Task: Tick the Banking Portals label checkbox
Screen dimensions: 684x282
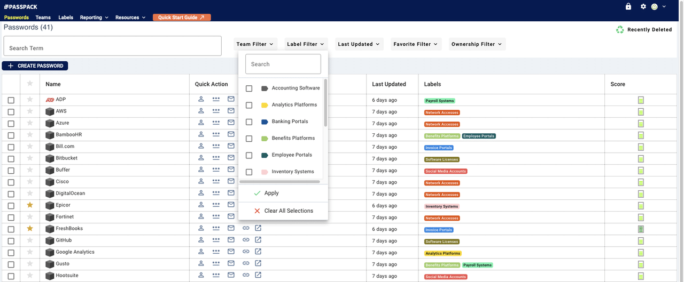Action: click(x=249, y=122)
